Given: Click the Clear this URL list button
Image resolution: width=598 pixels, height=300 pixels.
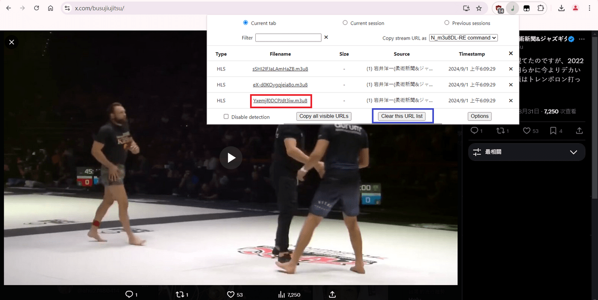Looking at the screenshot, I should point(402,116).
